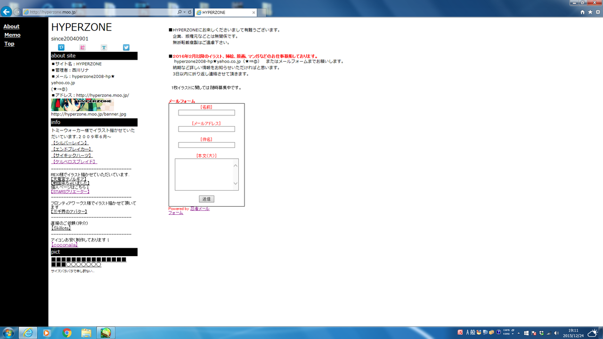Click the 名前 name input field
The width and height of the screenshot is (603, 339).
(206, 113)
